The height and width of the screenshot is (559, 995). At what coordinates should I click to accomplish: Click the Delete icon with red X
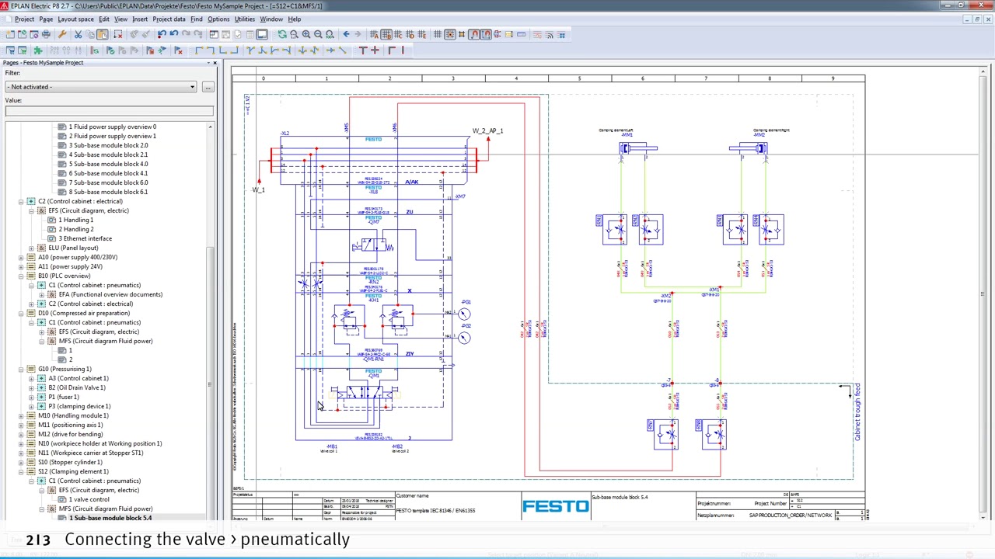pyautogui.click(x=117, y=34)
